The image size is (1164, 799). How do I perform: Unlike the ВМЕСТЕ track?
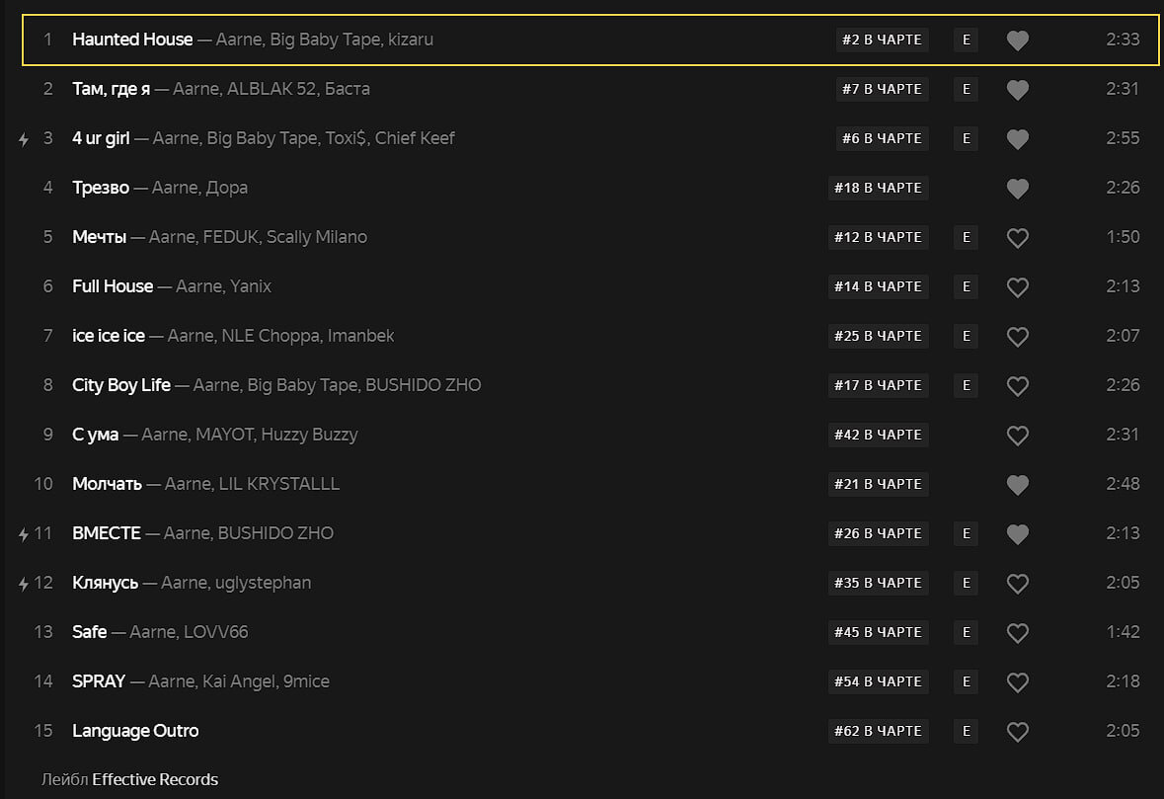click(x=1017, y=534)
